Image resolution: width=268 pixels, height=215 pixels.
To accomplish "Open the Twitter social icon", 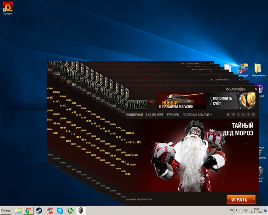I will (x=228, y=115).
